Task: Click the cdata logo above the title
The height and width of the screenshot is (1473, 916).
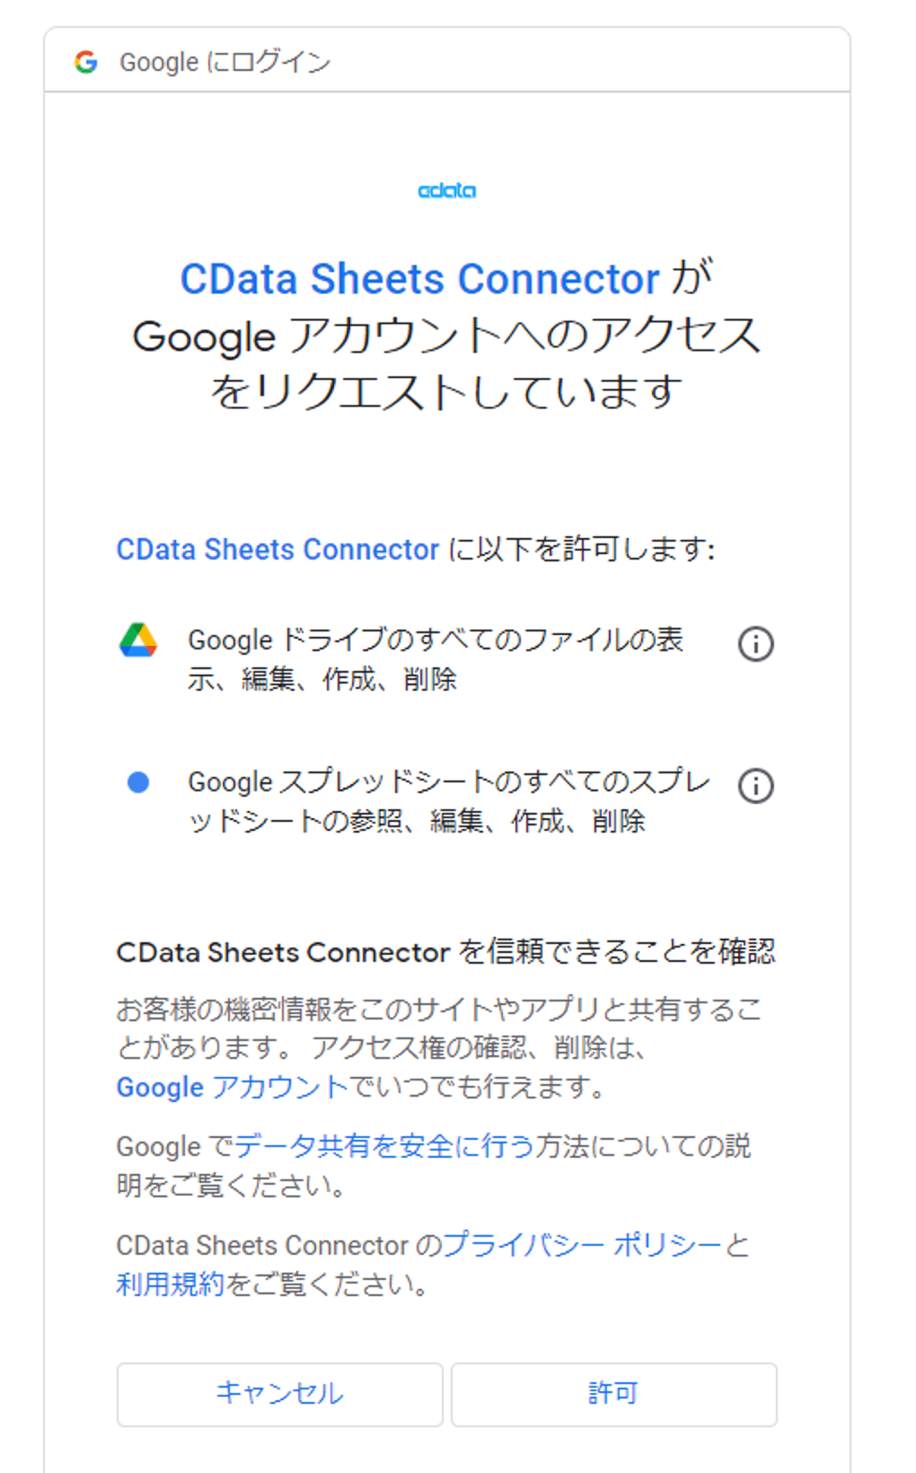Action: coord(446,190)
